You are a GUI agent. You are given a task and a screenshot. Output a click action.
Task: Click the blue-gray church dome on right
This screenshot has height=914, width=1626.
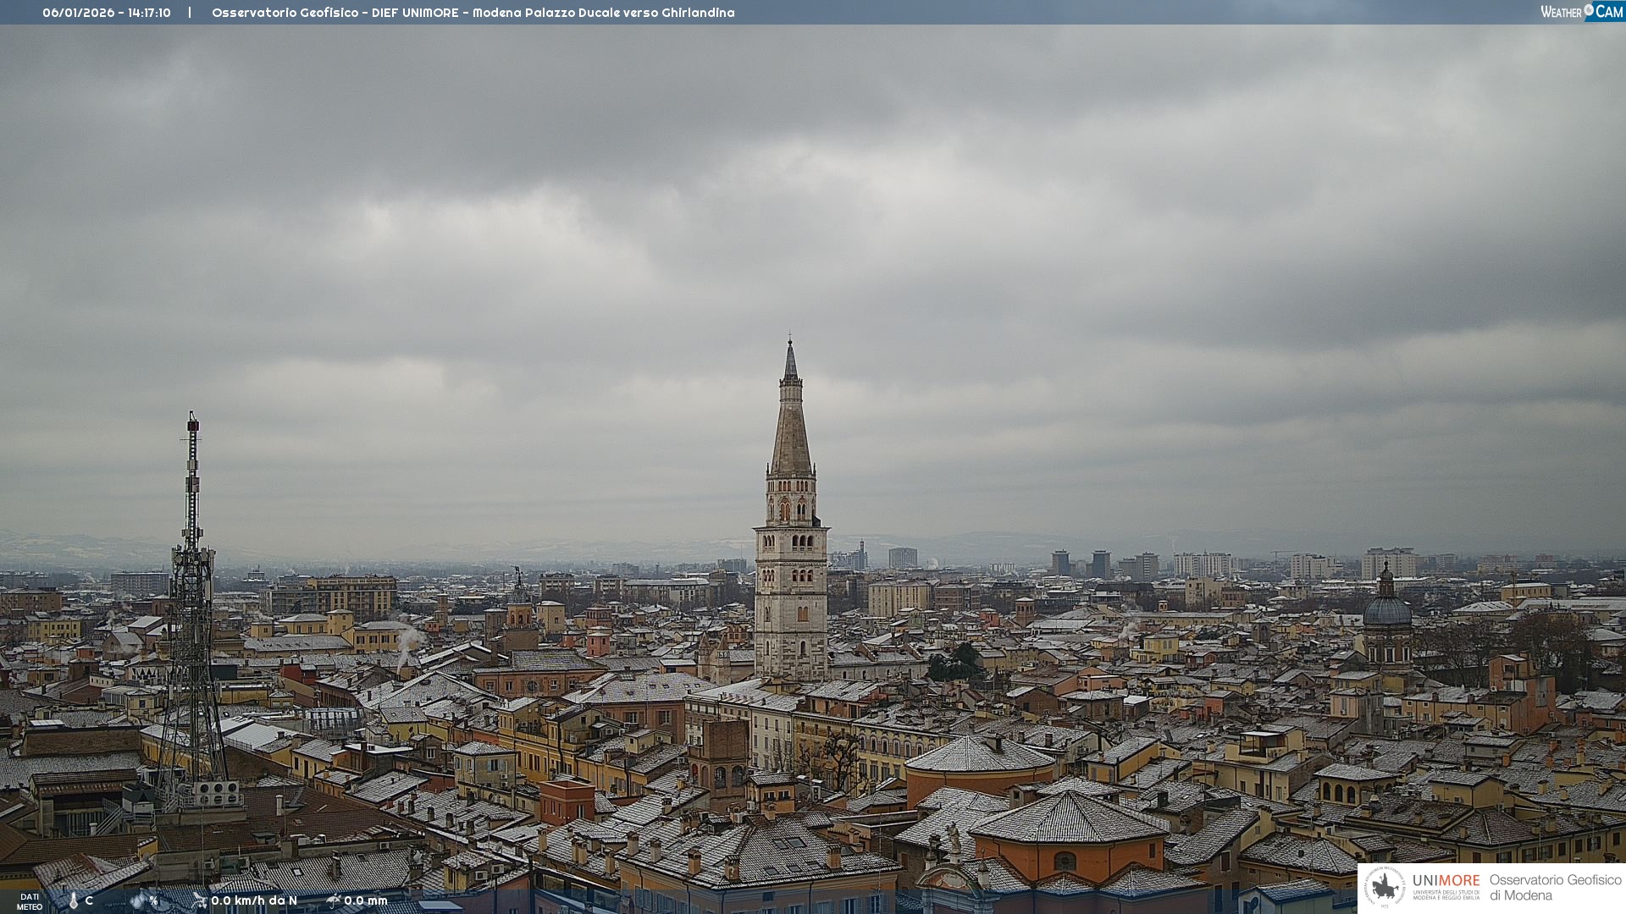(x=1387, y=610)
